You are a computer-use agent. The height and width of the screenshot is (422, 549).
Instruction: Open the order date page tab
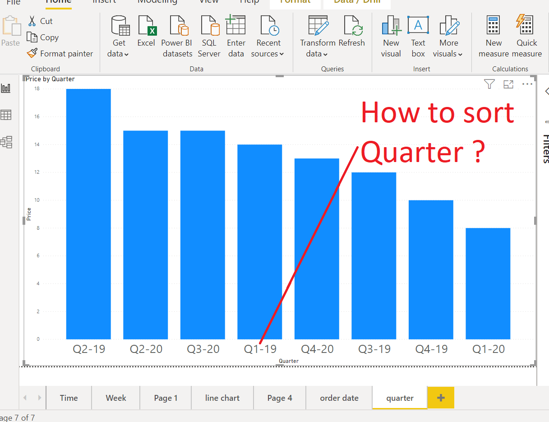pos(339,398)
